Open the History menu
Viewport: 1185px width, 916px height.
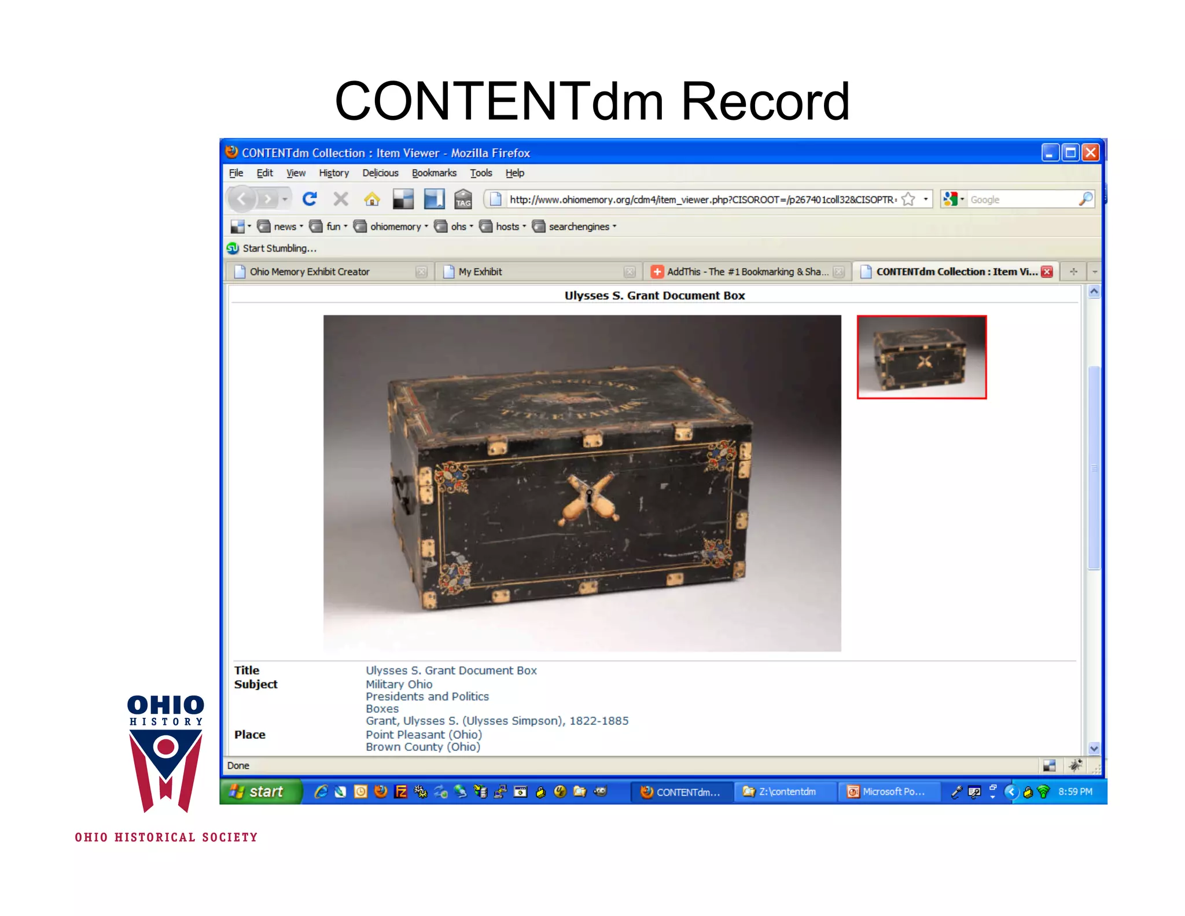point(334,173)
